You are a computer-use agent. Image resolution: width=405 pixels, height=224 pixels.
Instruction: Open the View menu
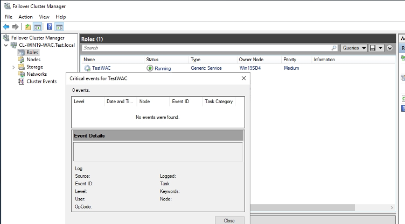pyautogui.click(x=44, y=17)
